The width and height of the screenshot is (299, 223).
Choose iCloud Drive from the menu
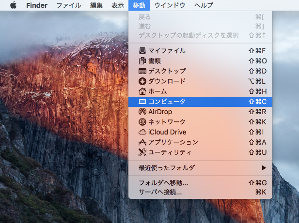pyautogui.click(x=201, y=132)
